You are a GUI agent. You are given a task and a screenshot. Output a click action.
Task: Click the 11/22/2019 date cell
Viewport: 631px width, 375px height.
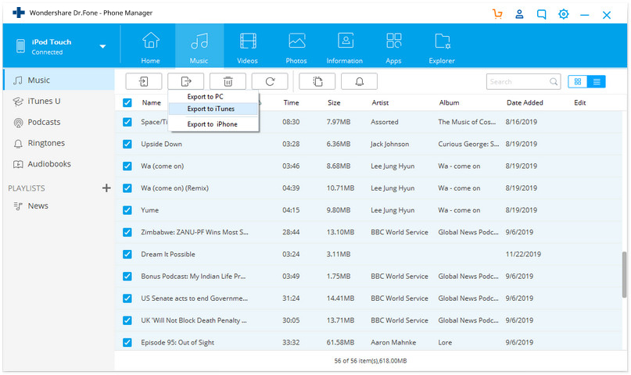(x=523, y=255)
